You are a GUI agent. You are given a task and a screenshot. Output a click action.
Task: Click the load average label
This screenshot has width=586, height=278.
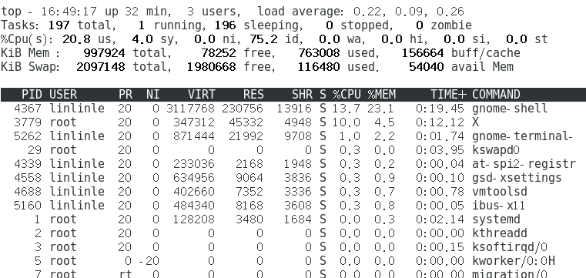coord(300,12)
